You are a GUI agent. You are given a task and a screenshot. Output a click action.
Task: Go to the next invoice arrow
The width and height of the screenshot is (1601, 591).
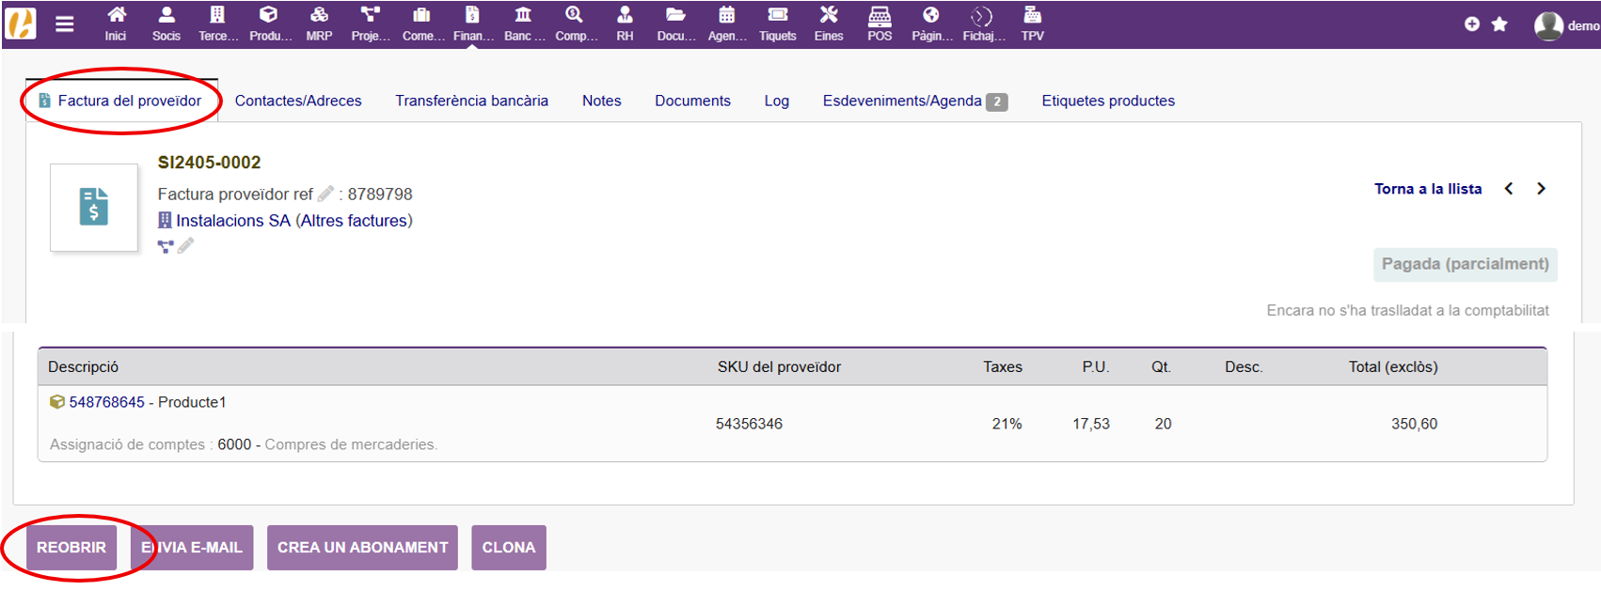point(1541,189)
